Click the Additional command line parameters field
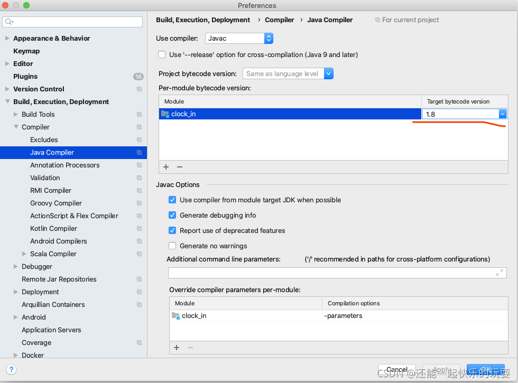The height and width of the screenshot is (383, 518). click(x=337, y=273)
